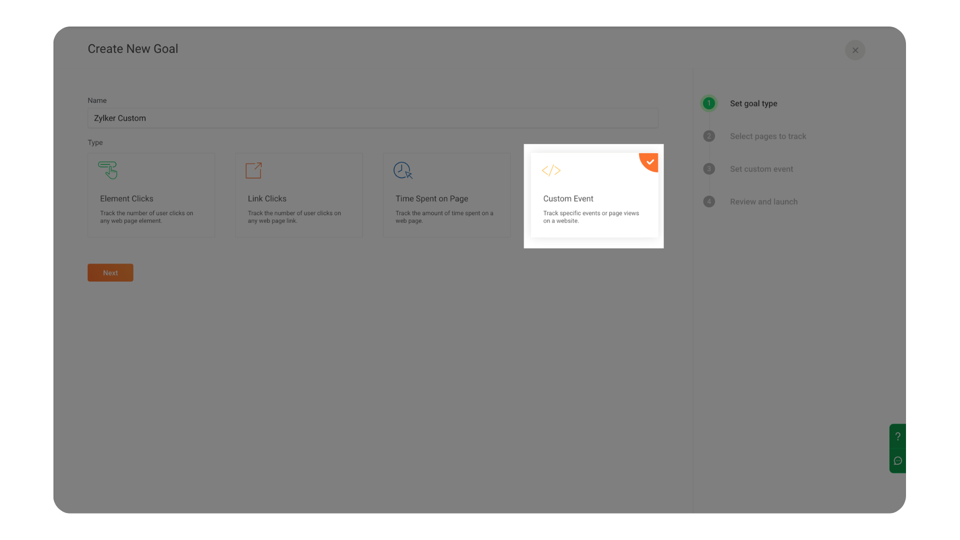Close the Create New Goal dialog
This screenshot has width=960, height=540.
tap(855, 50)
